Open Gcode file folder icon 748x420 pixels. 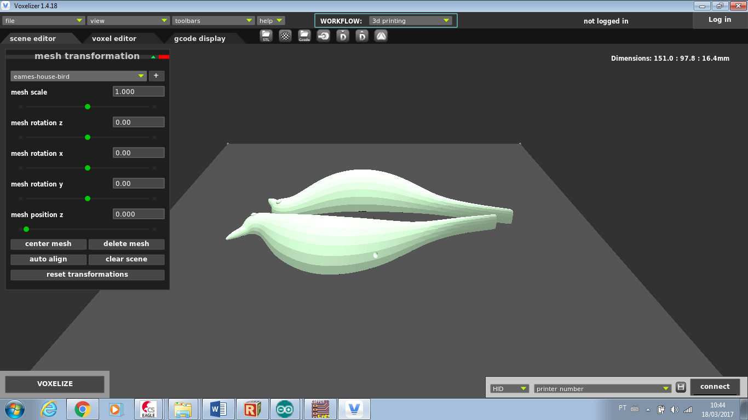[304, 36]
